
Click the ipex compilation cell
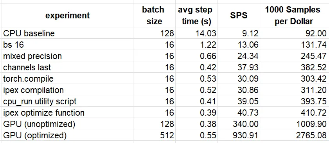tap(68, 90)
